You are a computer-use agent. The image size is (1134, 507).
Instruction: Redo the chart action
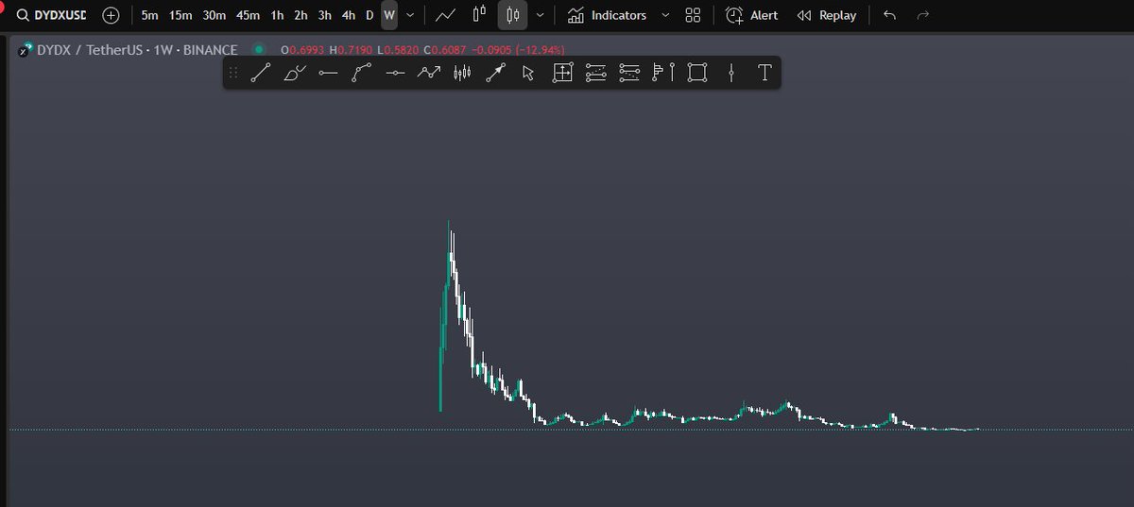[x=923, y=15]
